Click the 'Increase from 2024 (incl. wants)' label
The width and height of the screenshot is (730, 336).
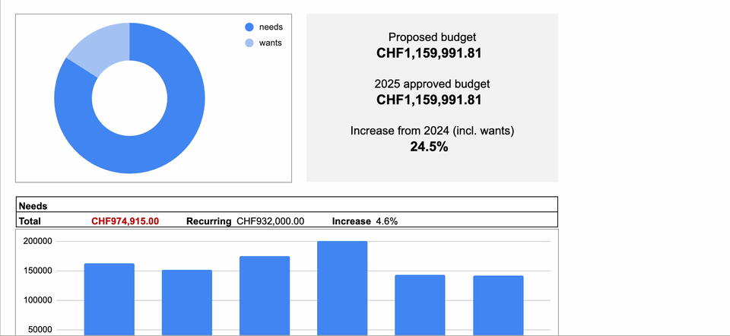point(432,131)
